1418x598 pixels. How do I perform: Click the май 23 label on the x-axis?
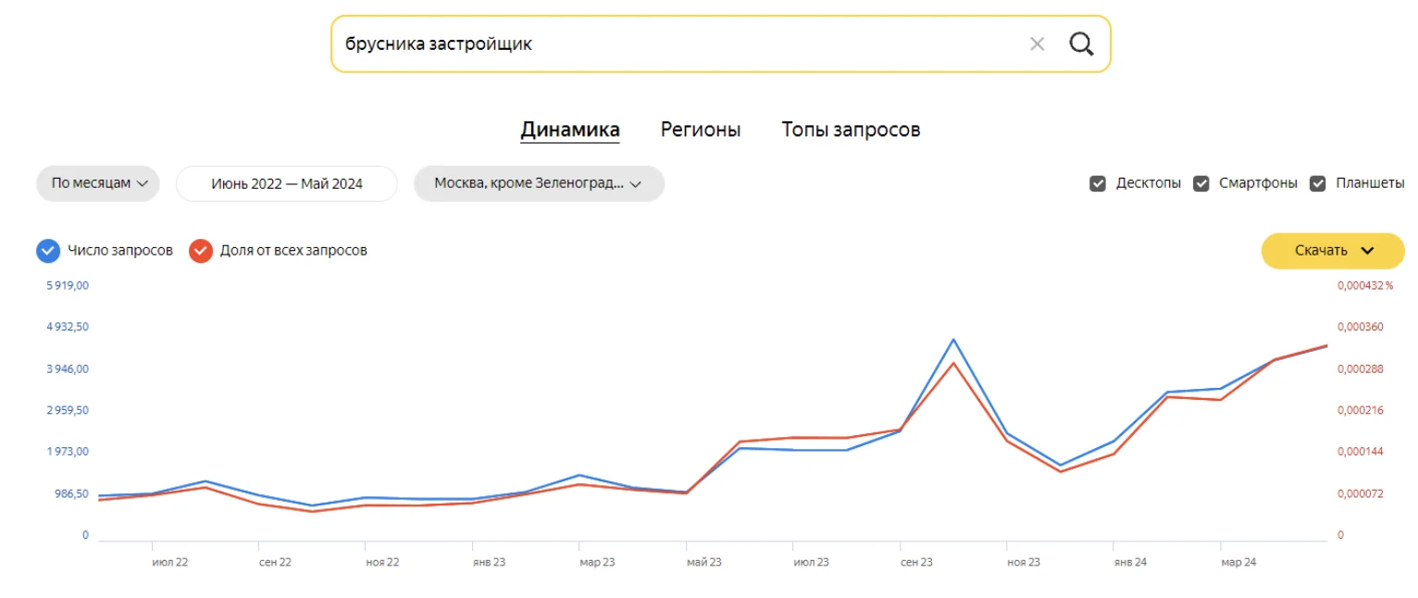703,562
